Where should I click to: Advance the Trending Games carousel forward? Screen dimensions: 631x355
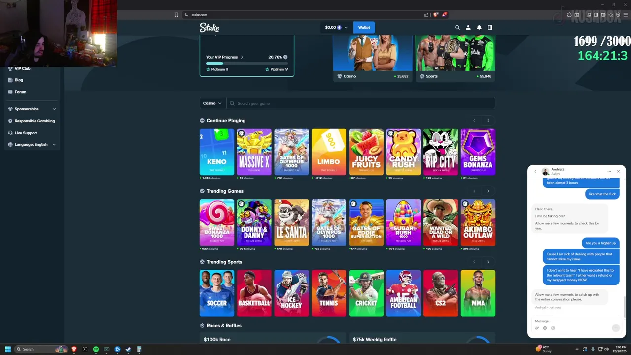488,191
